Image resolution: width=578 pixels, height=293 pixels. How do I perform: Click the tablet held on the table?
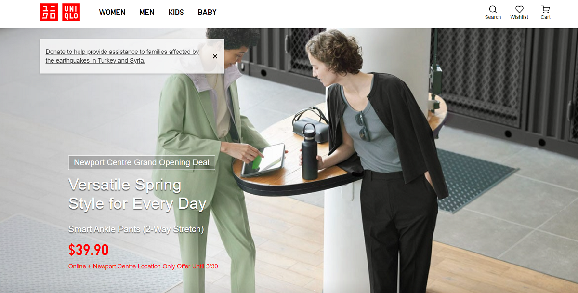point(263,160)
